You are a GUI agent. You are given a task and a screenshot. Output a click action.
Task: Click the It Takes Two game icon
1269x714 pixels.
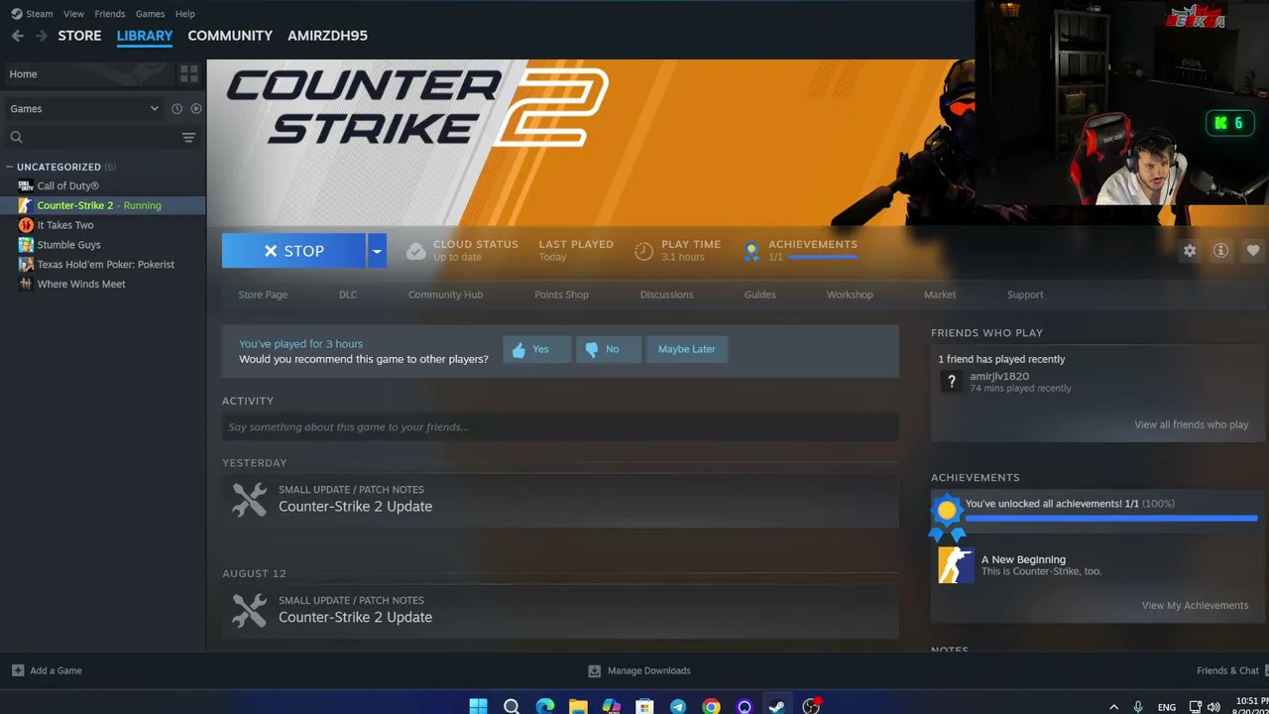[x=26, y=225]
